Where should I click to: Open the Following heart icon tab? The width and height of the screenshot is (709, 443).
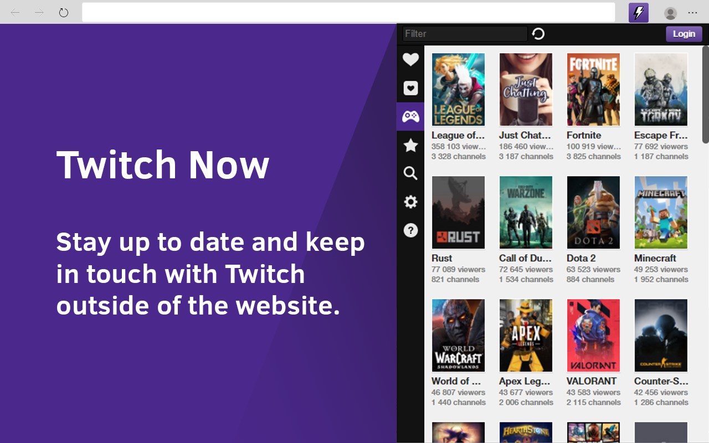410,59
